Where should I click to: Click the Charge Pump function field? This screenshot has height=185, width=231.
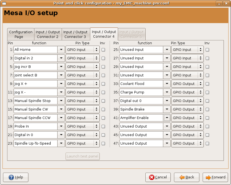141,92
